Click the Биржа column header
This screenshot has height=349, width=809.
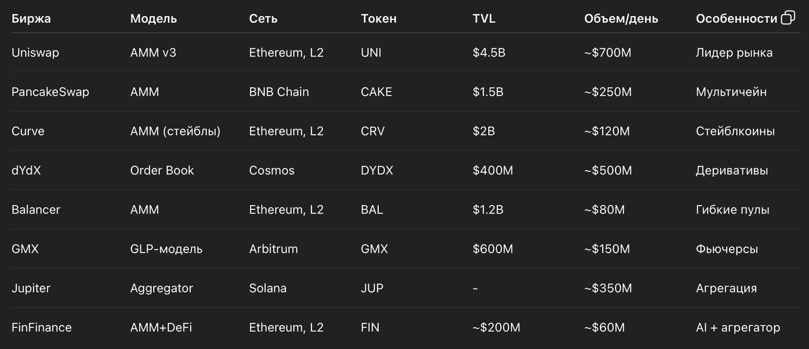(31, 19)
